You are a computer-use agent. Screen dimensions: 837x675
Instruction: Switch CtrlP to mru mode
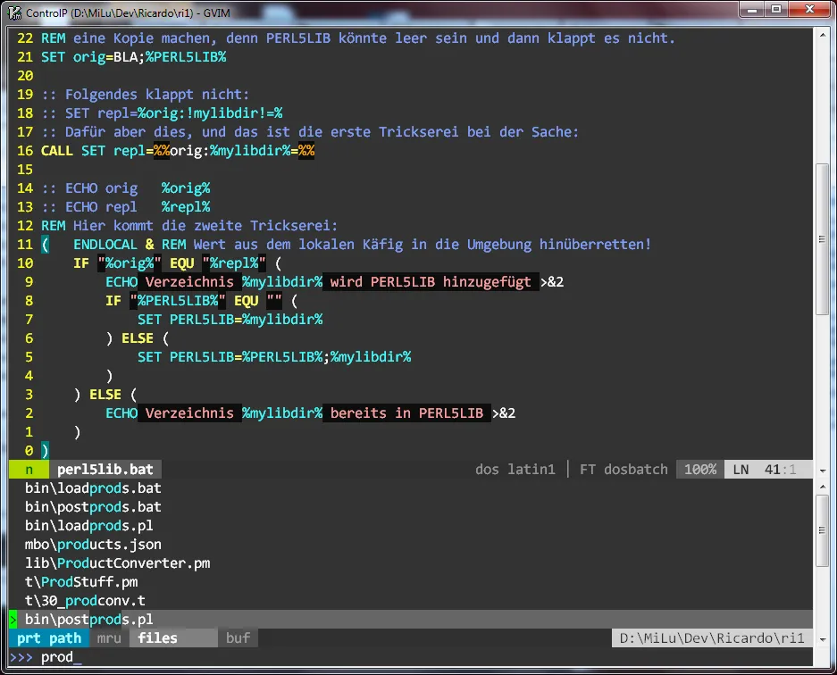(109, 638)
